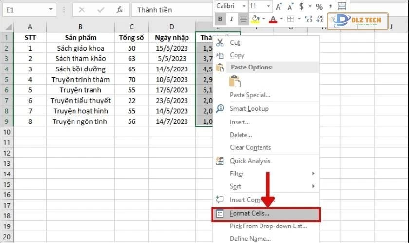Apply the yellow Fill Color
Image resolution: width=409 pixels, height=243 pixels.
255,19
